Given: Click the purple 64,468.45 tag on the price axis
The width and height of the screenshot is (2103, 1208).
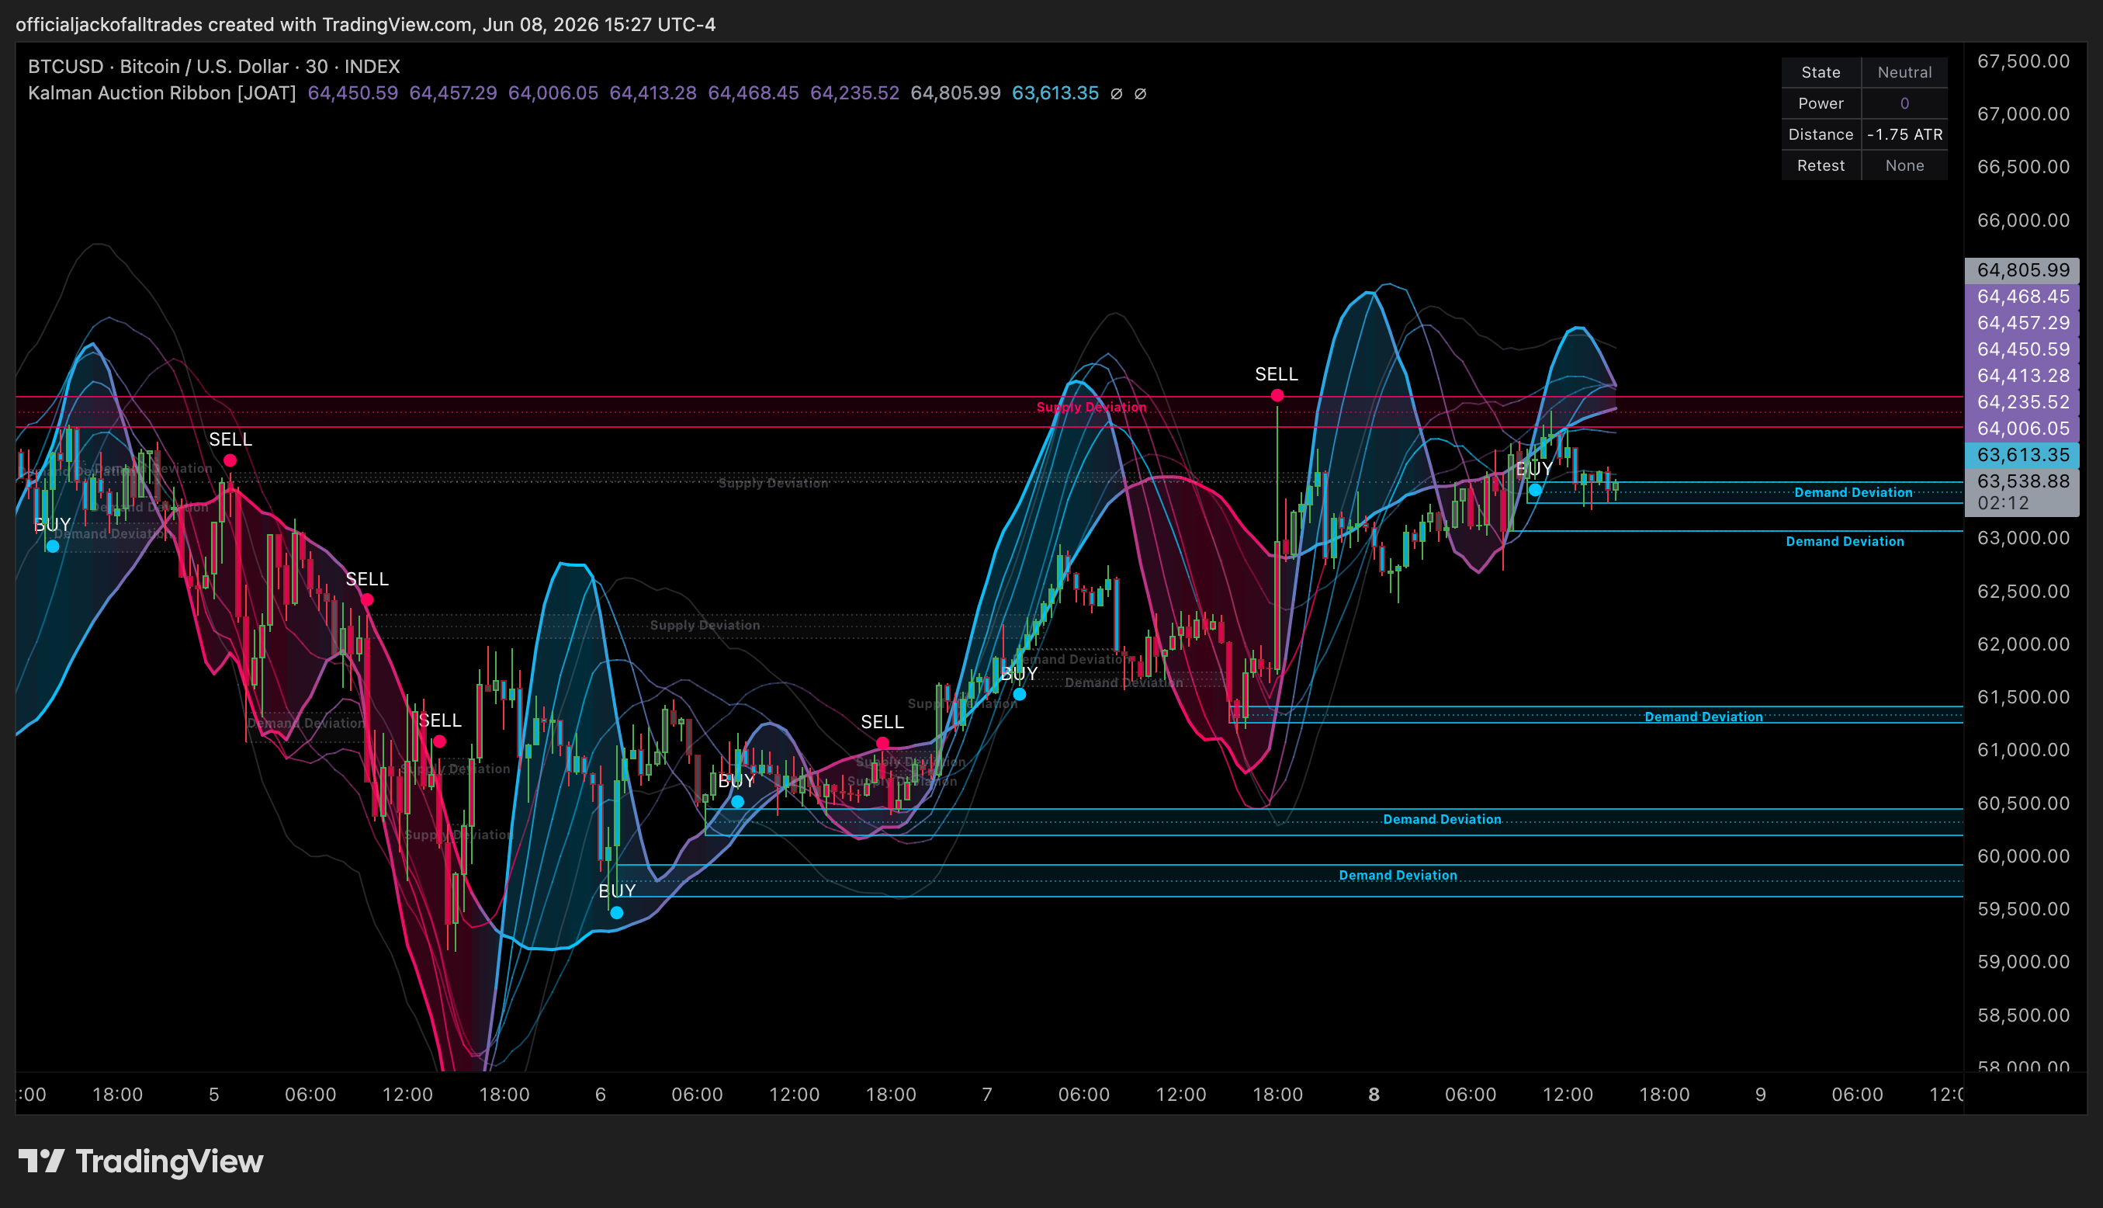Looking at the screenshot, I should (2022, 297).
